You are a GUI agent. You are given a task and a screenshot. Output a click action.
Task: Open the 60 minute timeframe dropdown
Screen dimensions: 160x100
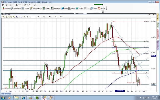coord(61,17)
